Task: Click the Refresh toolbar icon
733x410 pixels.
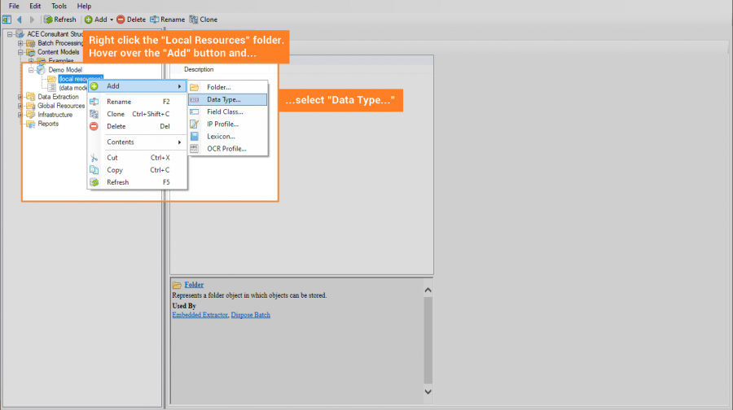Action: [x=48, y=20]
